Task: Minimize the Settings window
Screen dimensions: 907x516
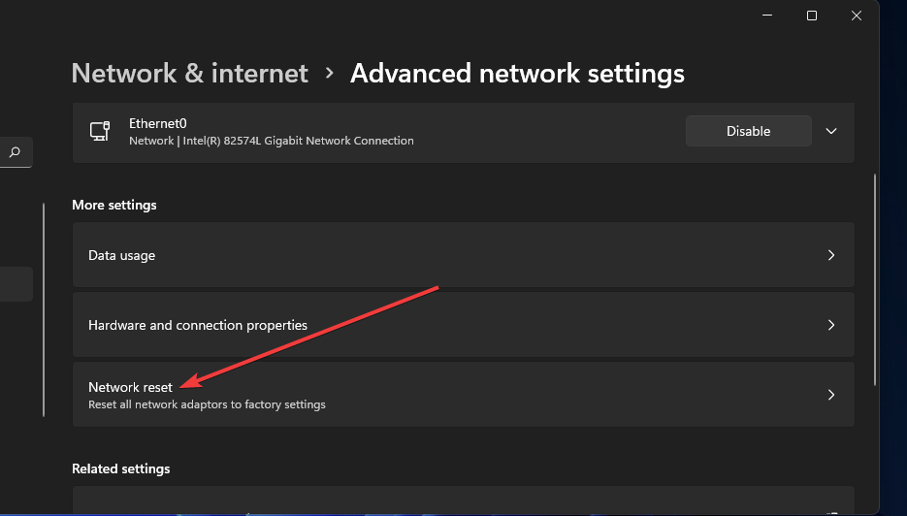Action: tap(768, 16)
